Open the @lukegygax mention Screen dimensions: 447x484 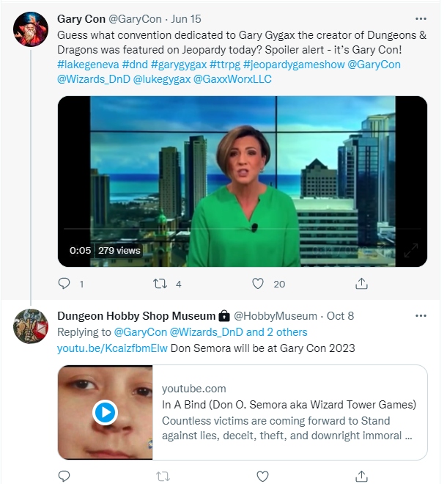[159, 78]
